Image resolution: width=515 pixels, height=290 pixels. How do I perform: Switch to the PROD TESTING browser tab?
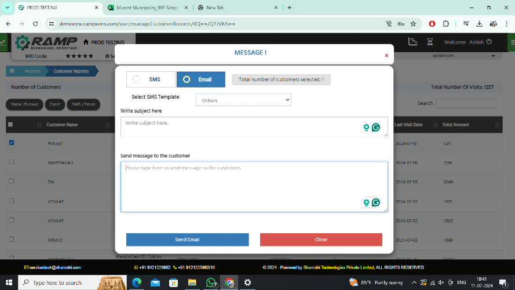59,8
